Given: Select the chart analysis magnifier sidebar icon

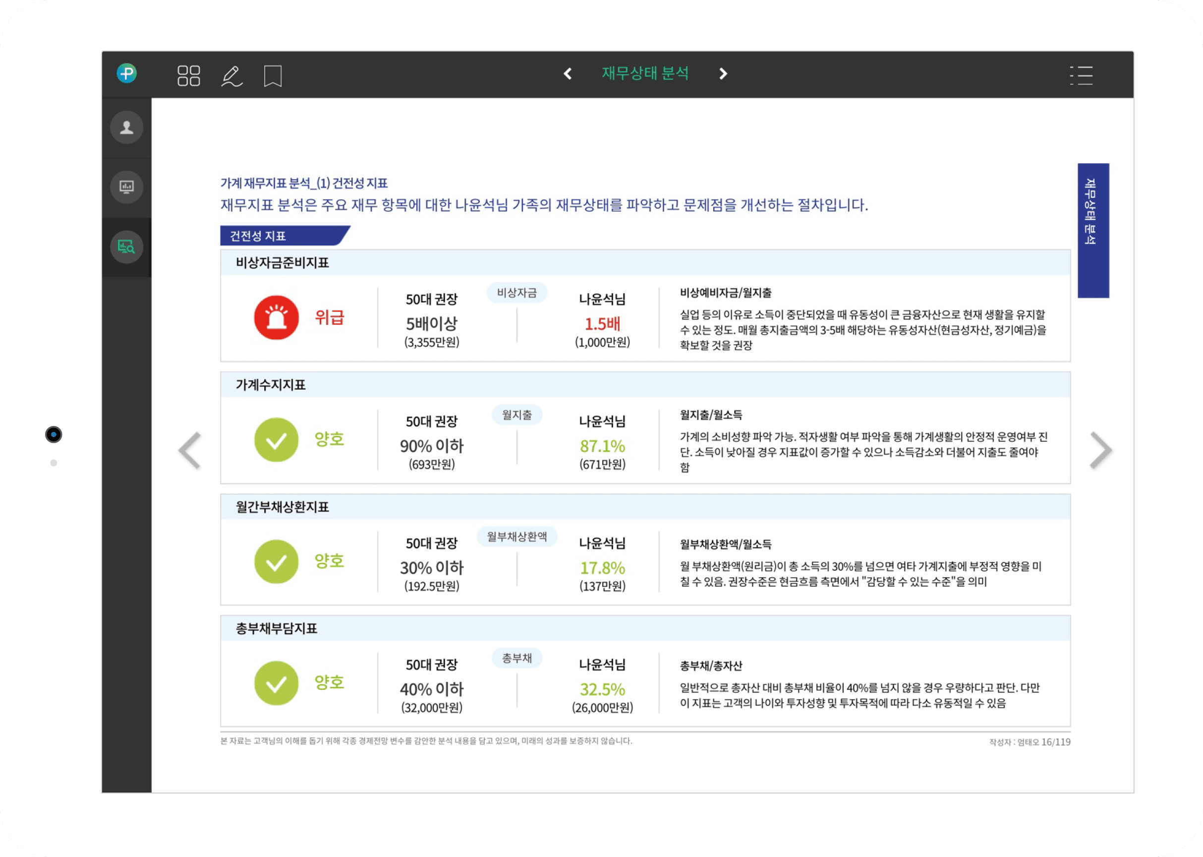Looking at the screenshot, I should pyautogui.click(x=126, y=246).
